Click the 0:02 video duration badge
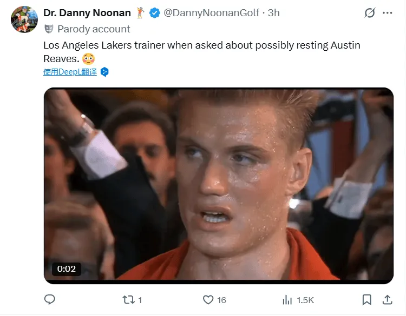The image size is (406, 316). pyautogui.click(x=67, y=268)
